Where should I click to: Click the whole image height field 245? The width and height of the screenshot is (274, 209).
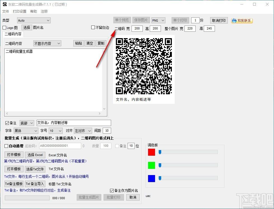pos(209,29)
